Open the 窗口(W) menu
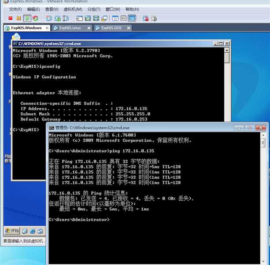The image size is (270, 265). coord(113,9)
